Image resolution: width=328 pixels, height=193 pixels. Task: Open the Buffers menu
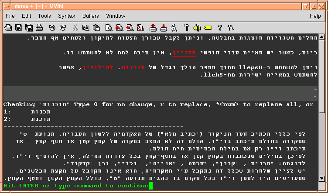91,16
